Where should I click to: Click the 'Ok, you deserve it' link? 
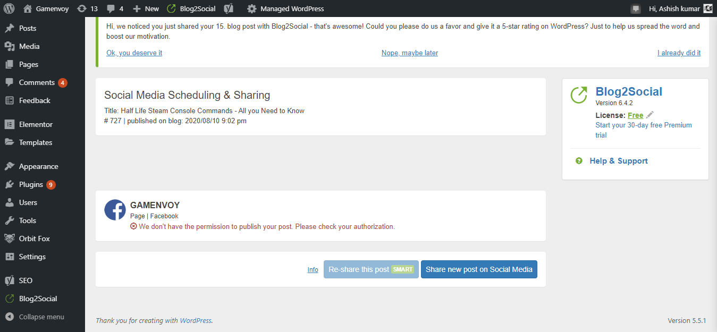point(134,53)
